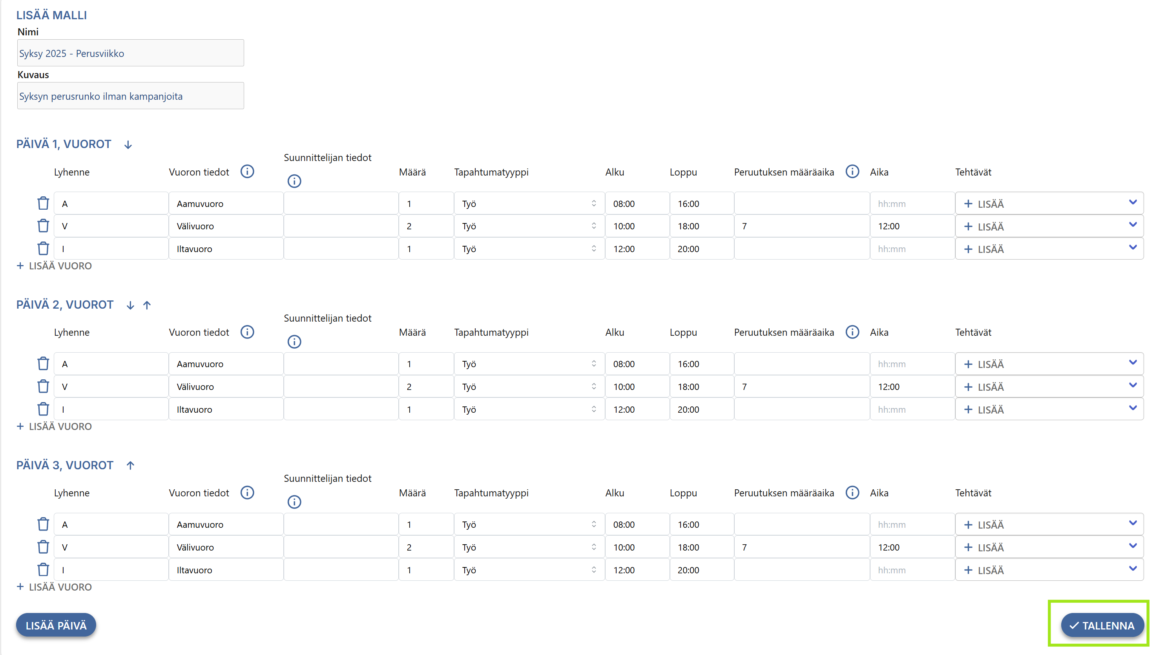Delete the Aamuvuoro row in Päivä 1
The image size is (1155, 655).
[43, 203]
